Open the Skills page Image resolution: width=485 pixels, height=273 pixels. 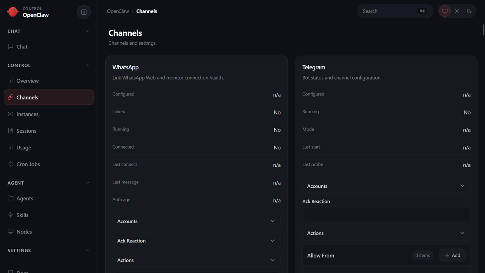point(48,215)
